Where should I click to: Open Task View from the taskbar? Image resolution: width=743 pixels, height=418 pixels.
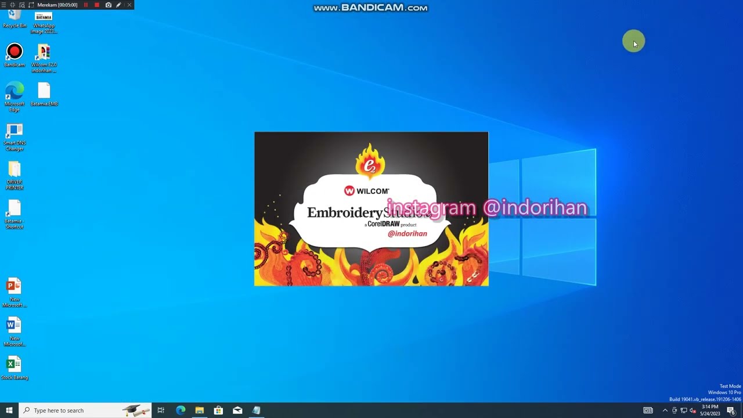[x=161, y=410]
